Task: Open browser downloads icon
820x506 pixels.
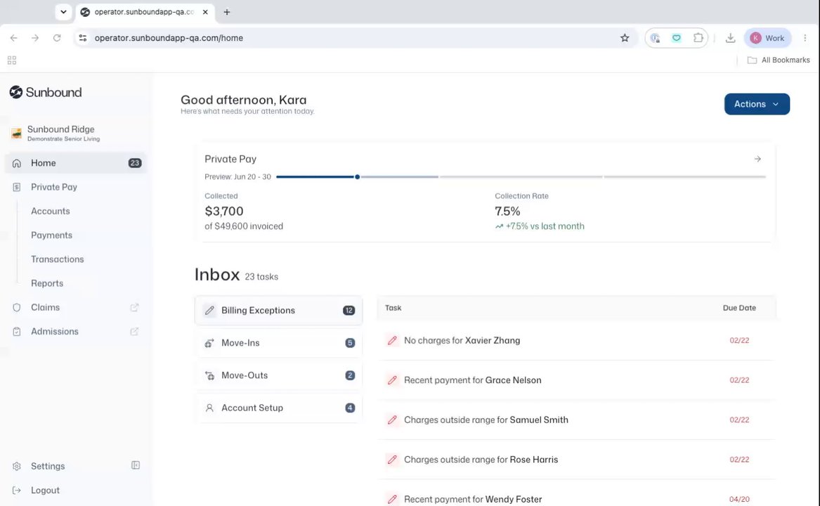Action: 730,38
